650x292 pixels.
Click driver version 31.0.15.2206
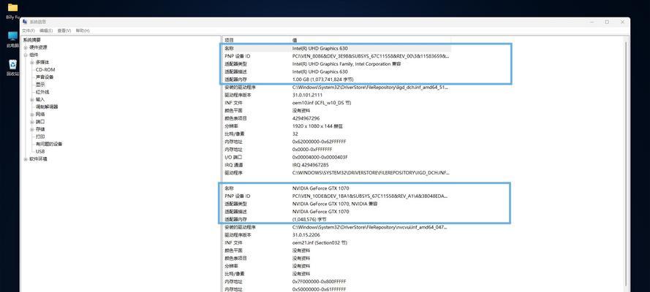click(306, 235)
